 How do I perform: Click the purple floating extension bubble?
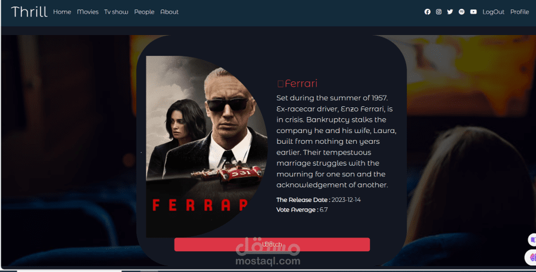click(532, 240)
